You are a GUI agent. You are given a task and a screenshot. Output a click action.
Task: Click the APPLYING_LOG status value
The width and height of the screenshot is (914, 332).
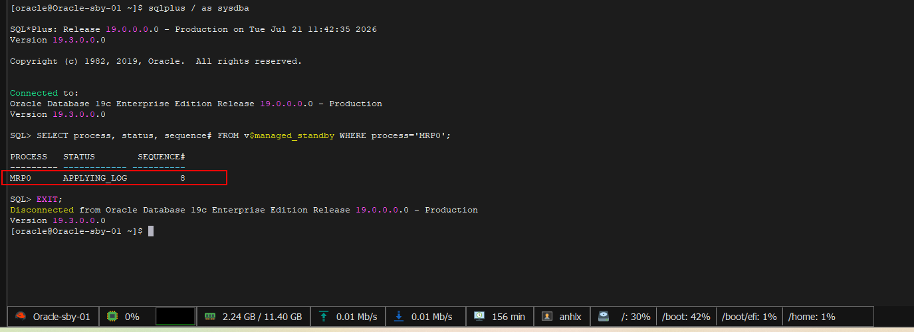point(95,178)
